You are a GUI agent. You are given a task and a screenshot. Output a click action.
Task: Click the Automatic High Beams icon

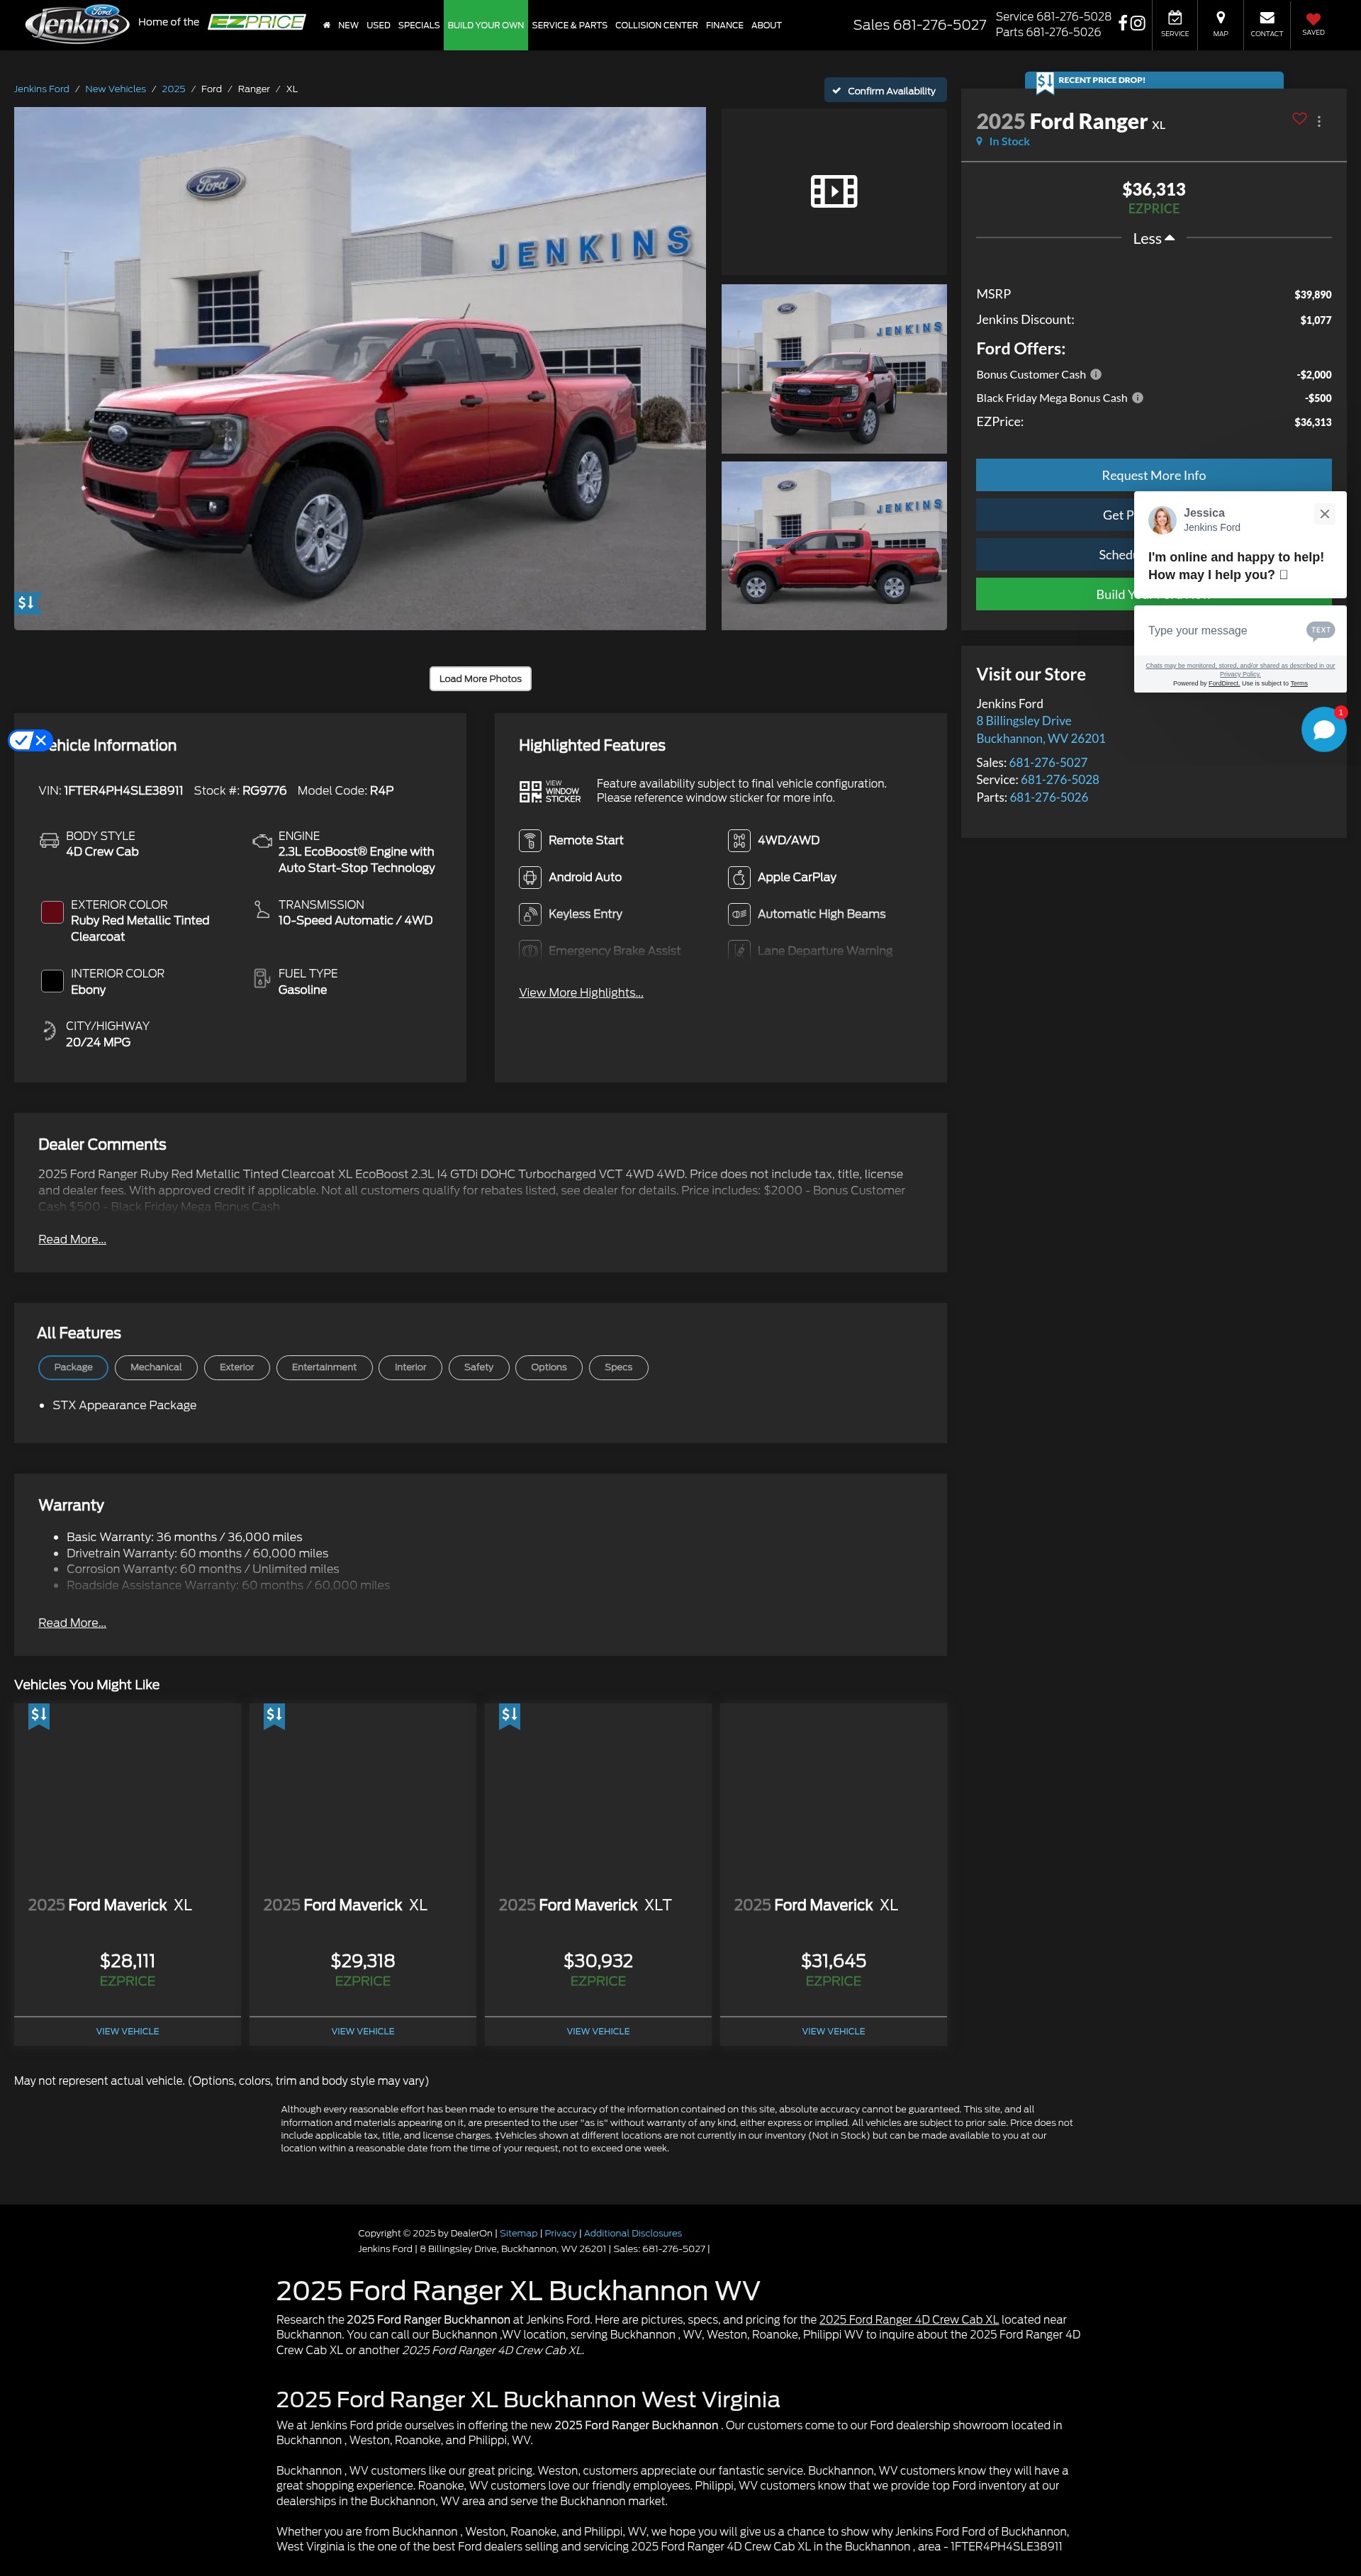pos(739,914)
